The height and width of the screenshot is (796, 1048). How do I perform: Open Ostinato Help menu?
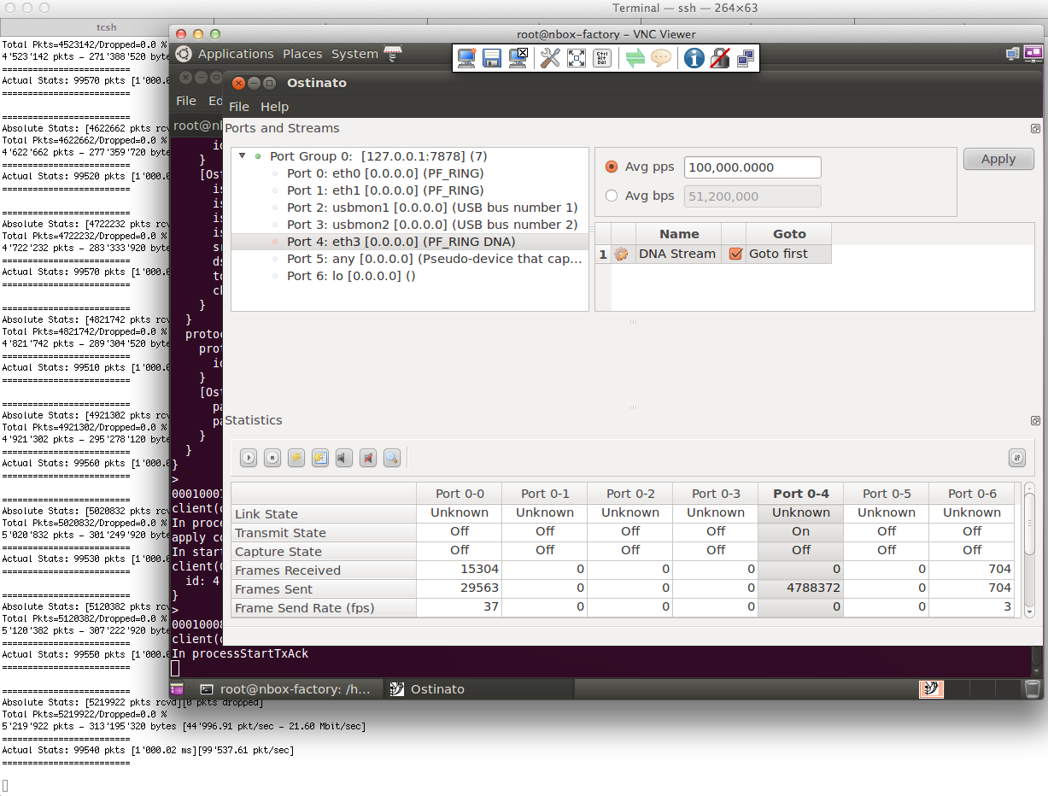coord(275,107)
